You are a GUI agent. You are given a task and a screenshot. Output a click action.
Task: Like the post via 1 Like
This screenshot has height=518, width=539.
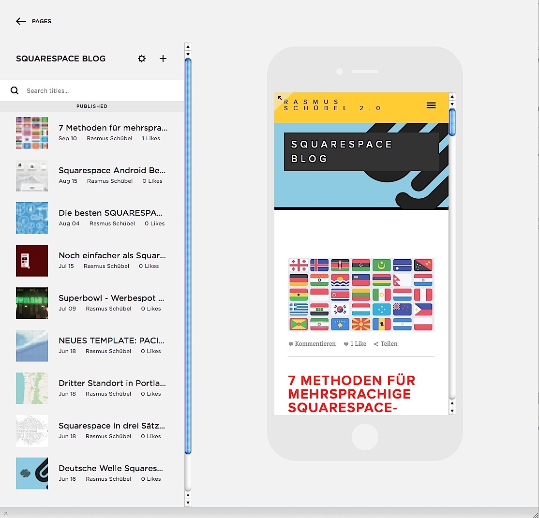point(355,344)
